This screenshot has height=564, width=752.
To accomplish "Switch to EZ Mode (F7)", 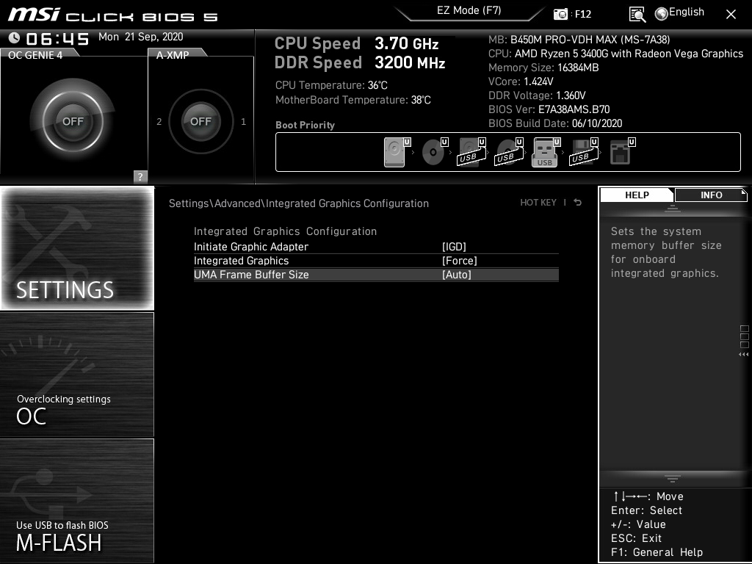I will [x=469, y=10].
